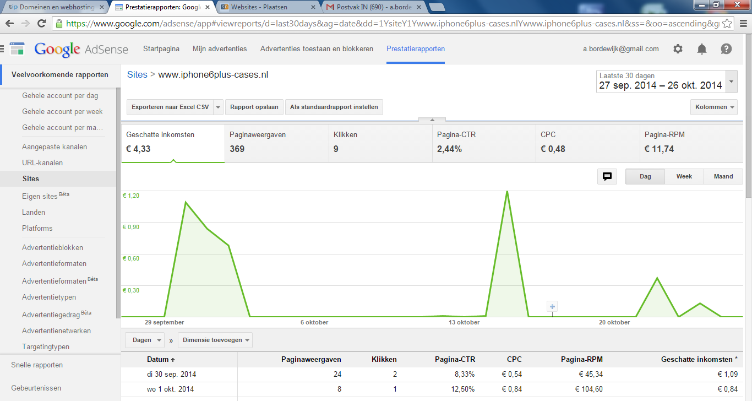The width and height of the screenshot is (752, 401).
Task: Open Aangepaste kanalen report
Action: (x=55, y=147)
